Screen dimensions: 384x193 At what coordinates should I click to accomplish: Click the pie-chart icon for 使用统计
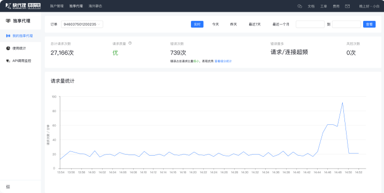[x=8, y=49]
